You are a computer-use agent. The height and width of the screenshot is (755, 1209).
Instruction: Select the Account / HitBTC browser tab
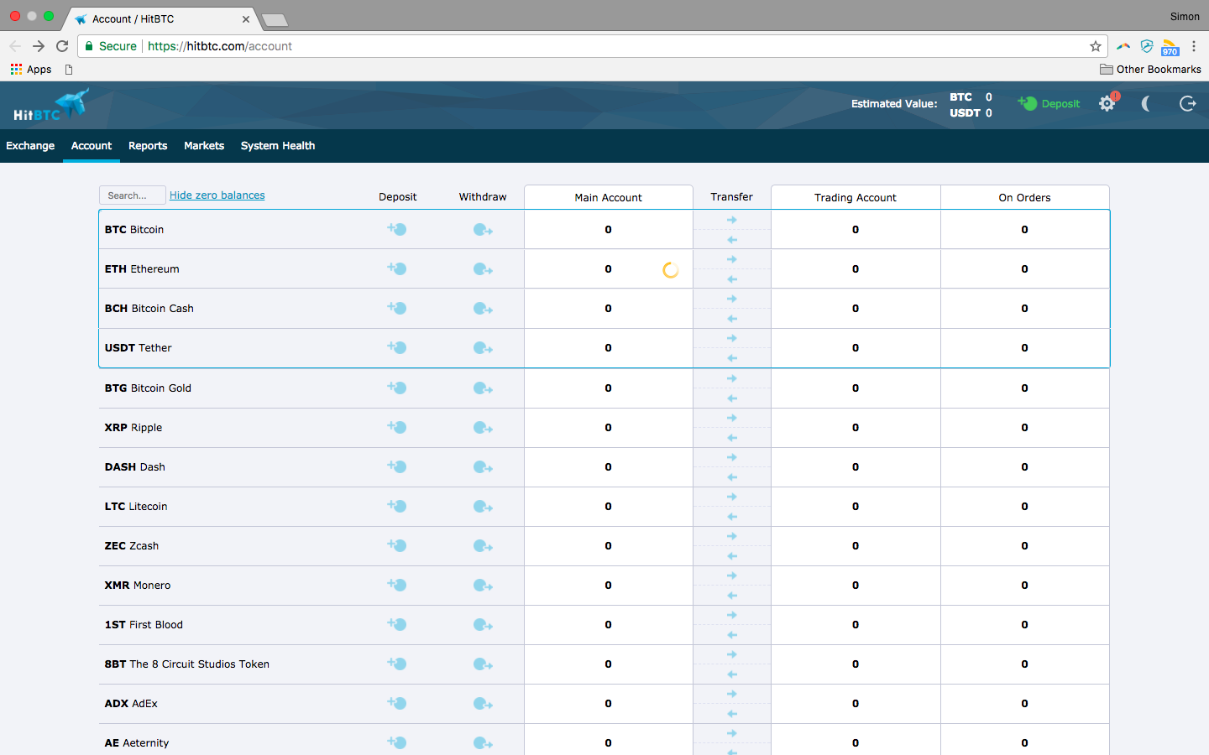(x=160, y=18)
